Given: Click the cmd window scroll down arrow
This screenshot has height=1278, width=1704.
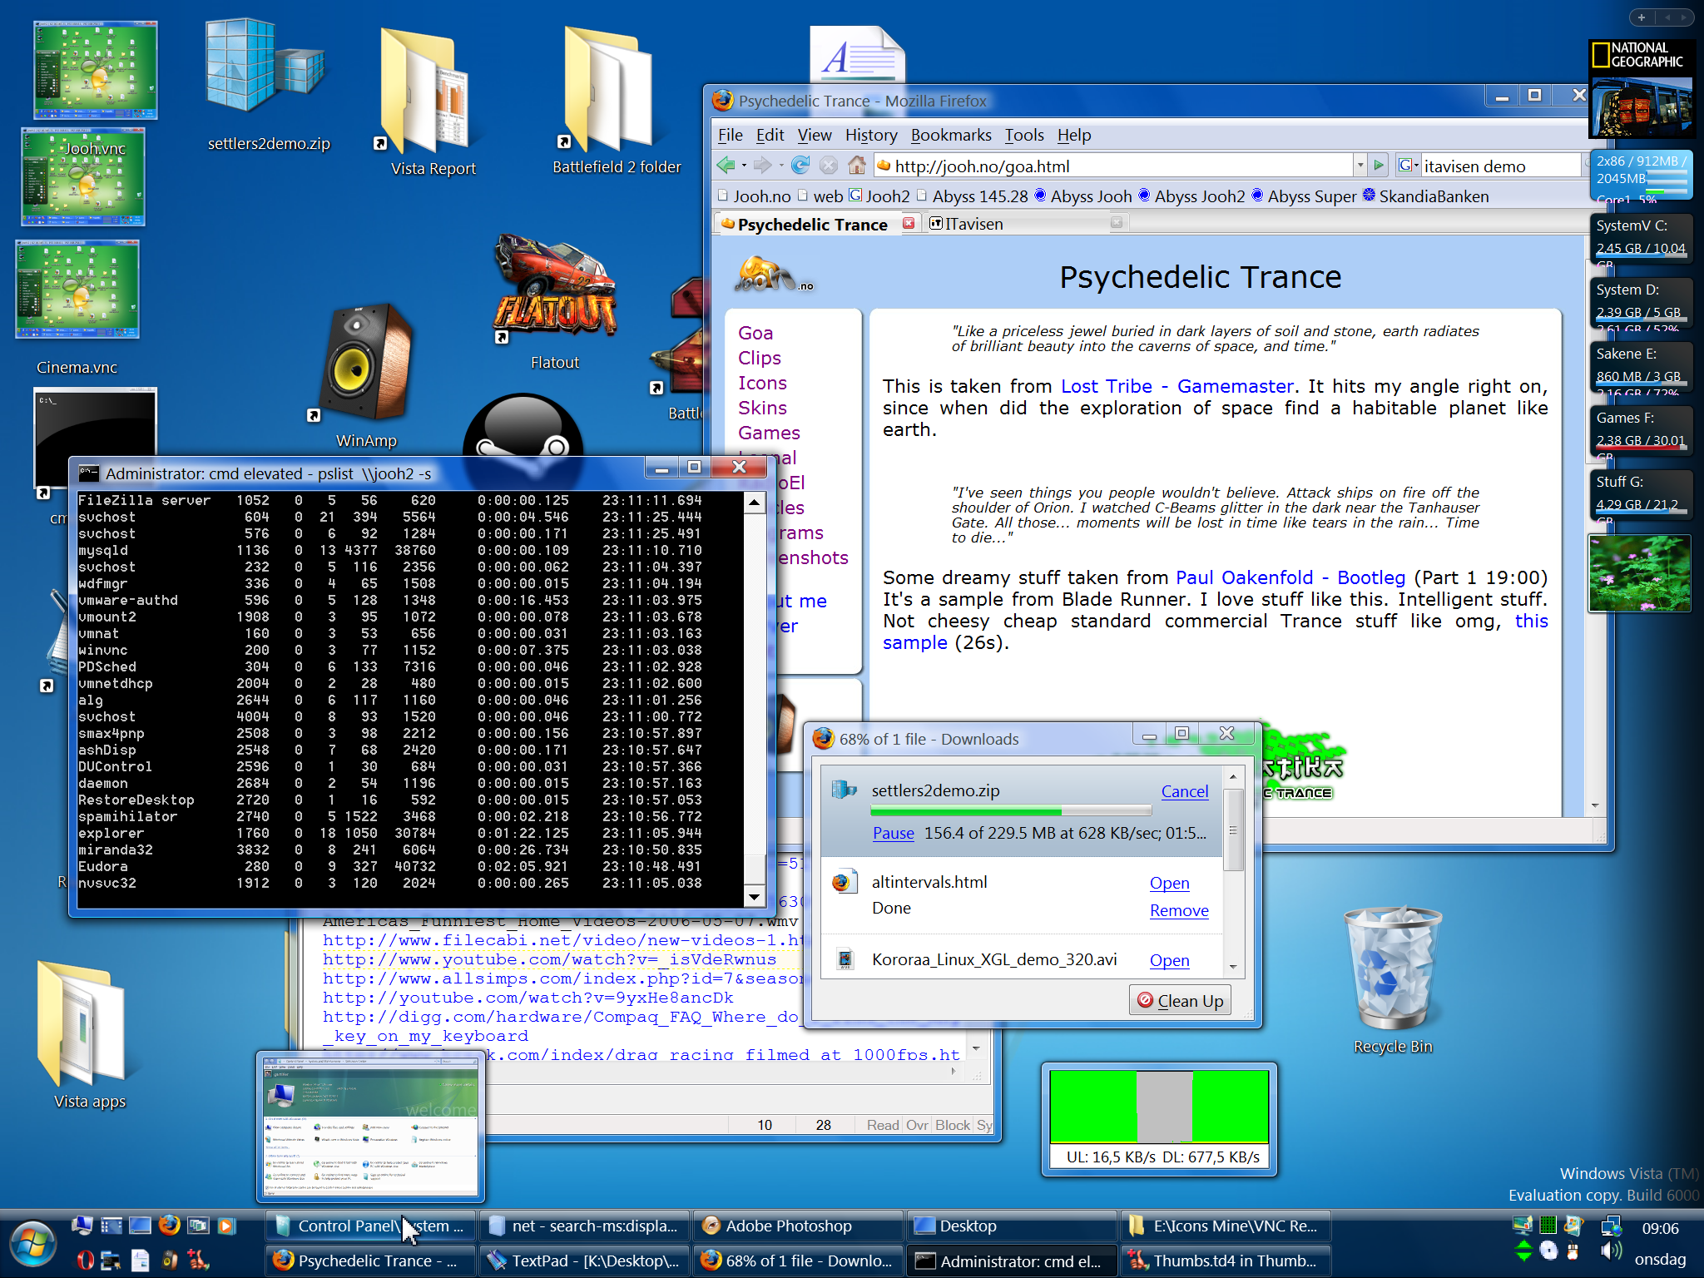Looking at the screenshot, I should click(x=754, y=897).
